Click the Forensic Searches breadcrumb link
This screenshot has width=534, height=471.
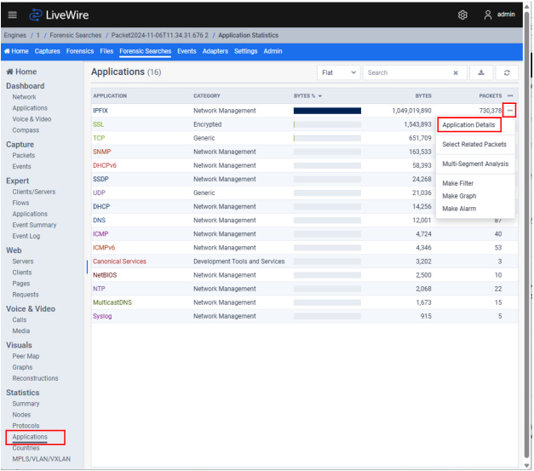click(76, 36)
